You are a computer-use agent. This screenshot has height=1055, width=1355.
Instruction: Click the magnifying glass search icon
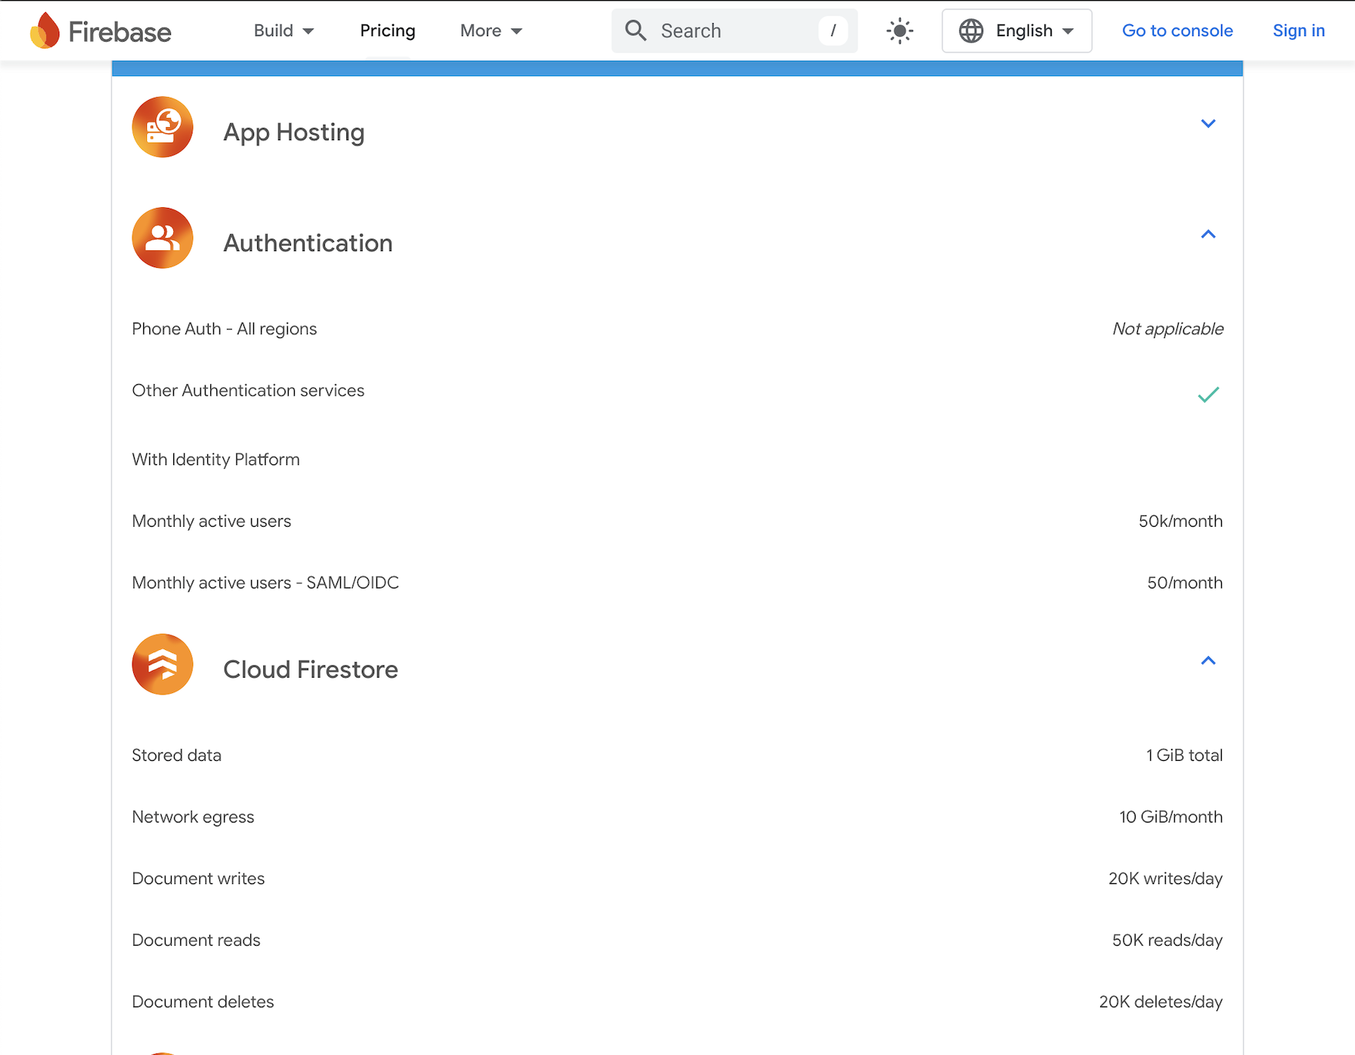(x=635, y=31)
